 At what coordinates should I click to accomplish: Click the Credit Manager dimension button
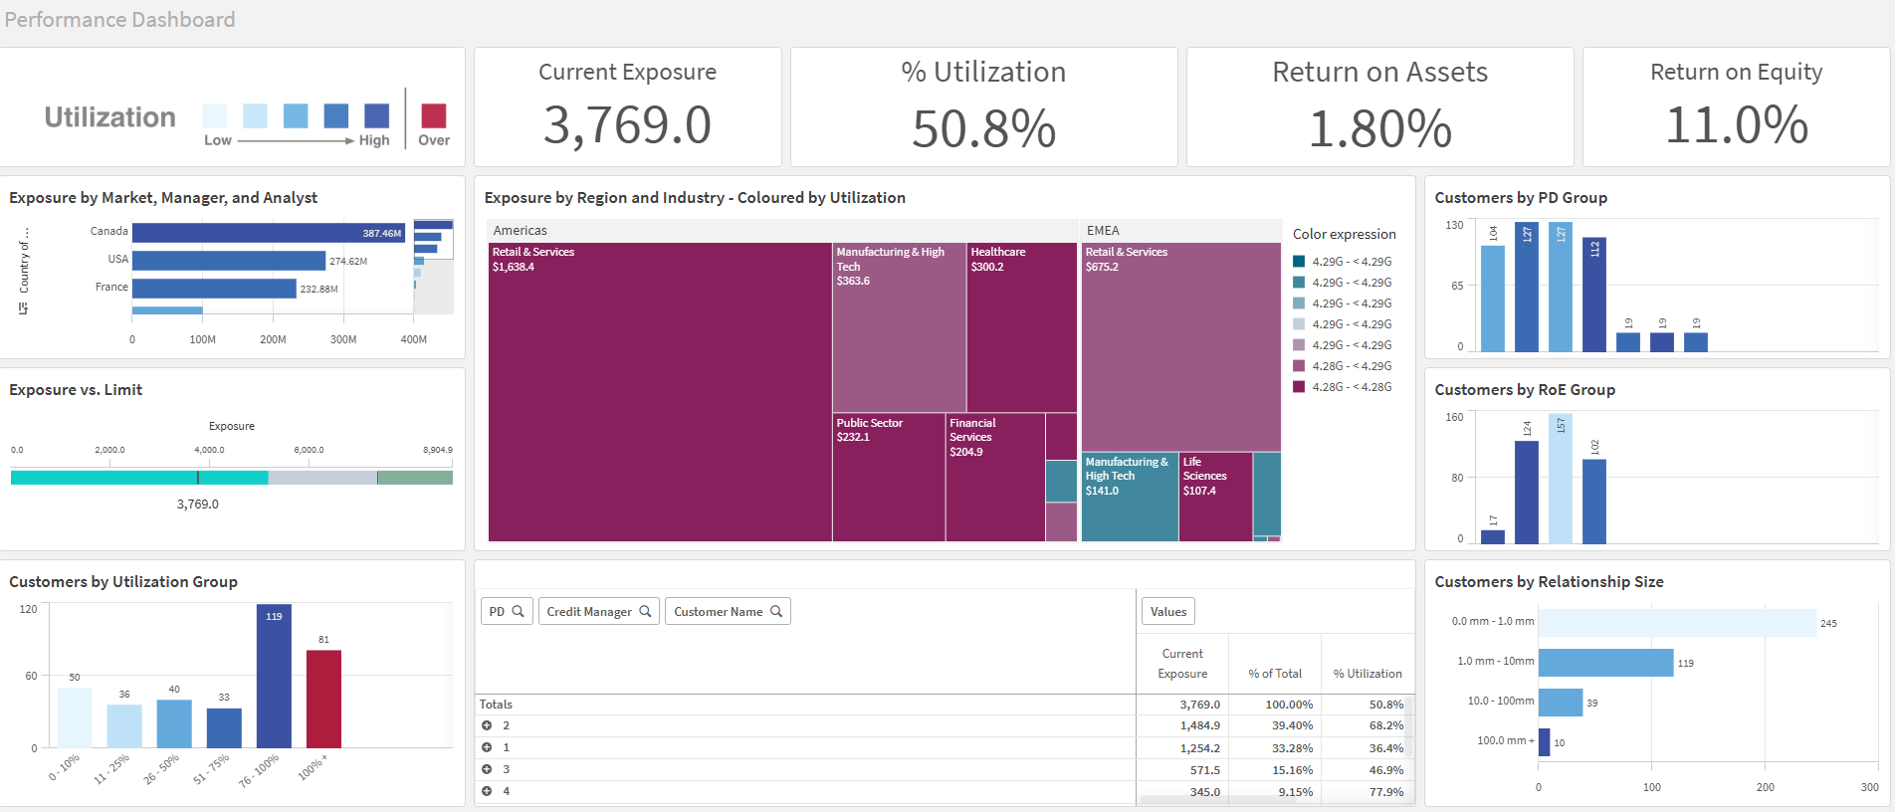tap(599, 611)
